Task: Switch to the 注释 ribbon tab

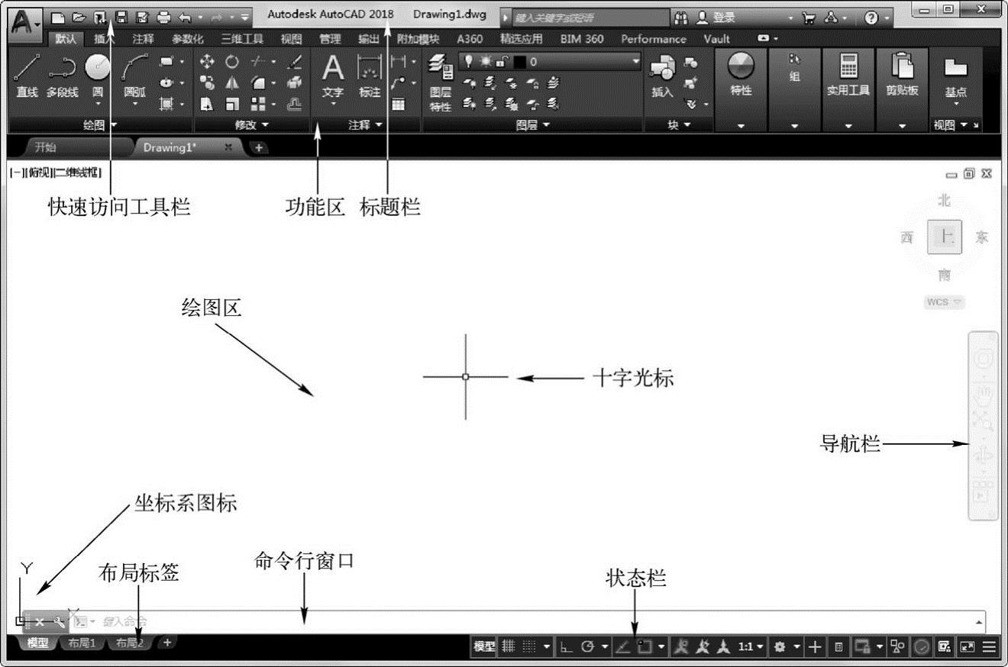Action: [x=143, y=39]
